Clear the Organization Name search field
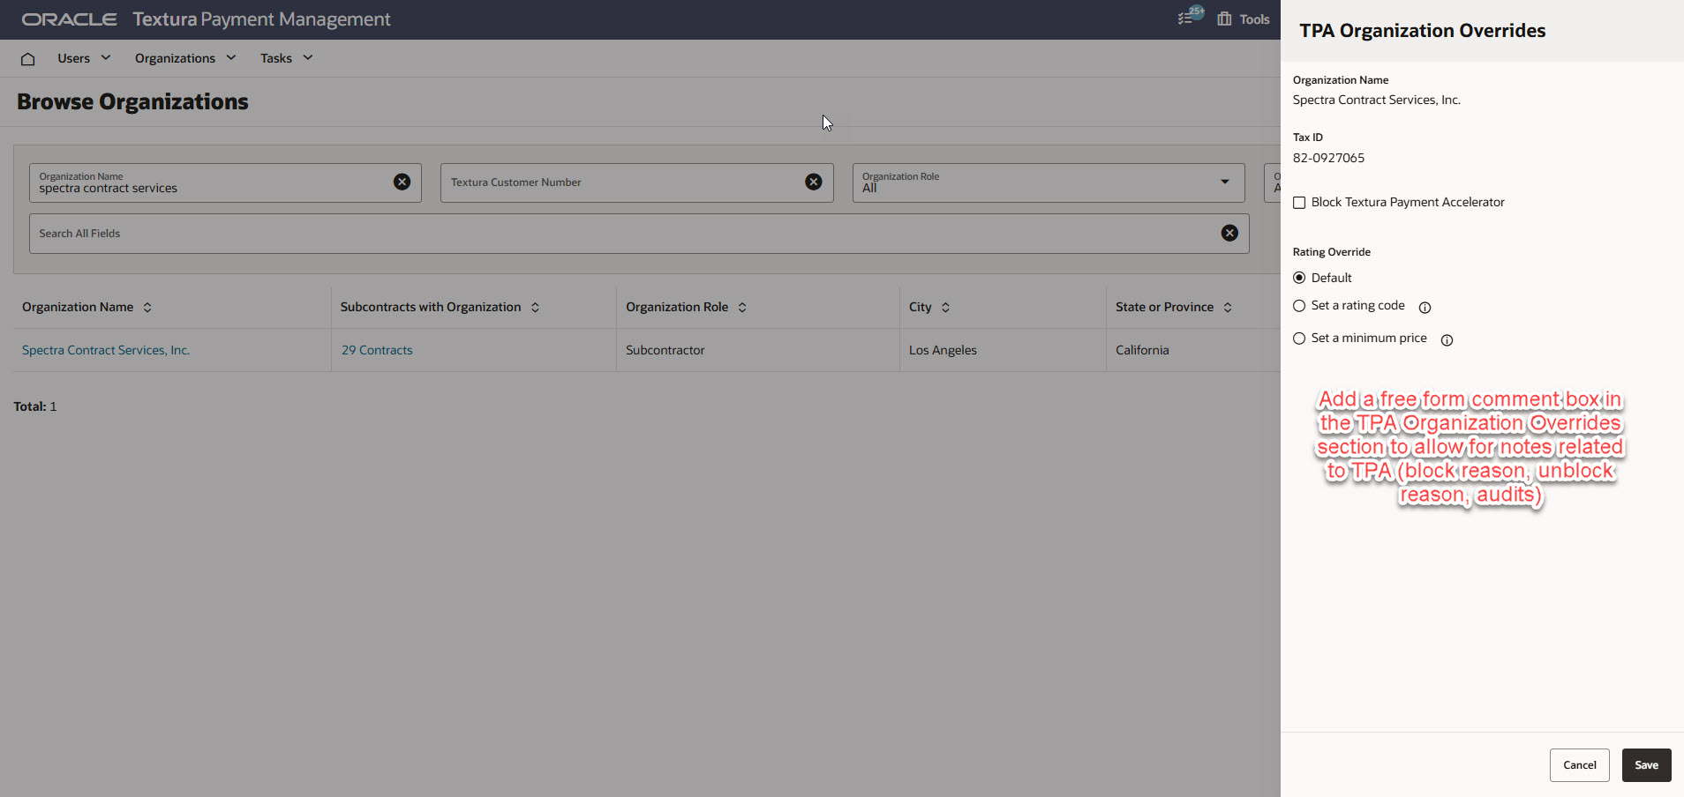1684x797 pixels. click(x=402, y=182)
